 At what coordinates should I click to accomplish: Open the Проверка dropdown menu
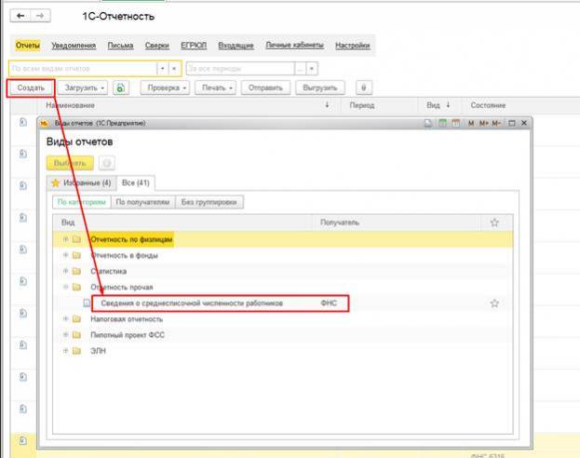(165, 87)
